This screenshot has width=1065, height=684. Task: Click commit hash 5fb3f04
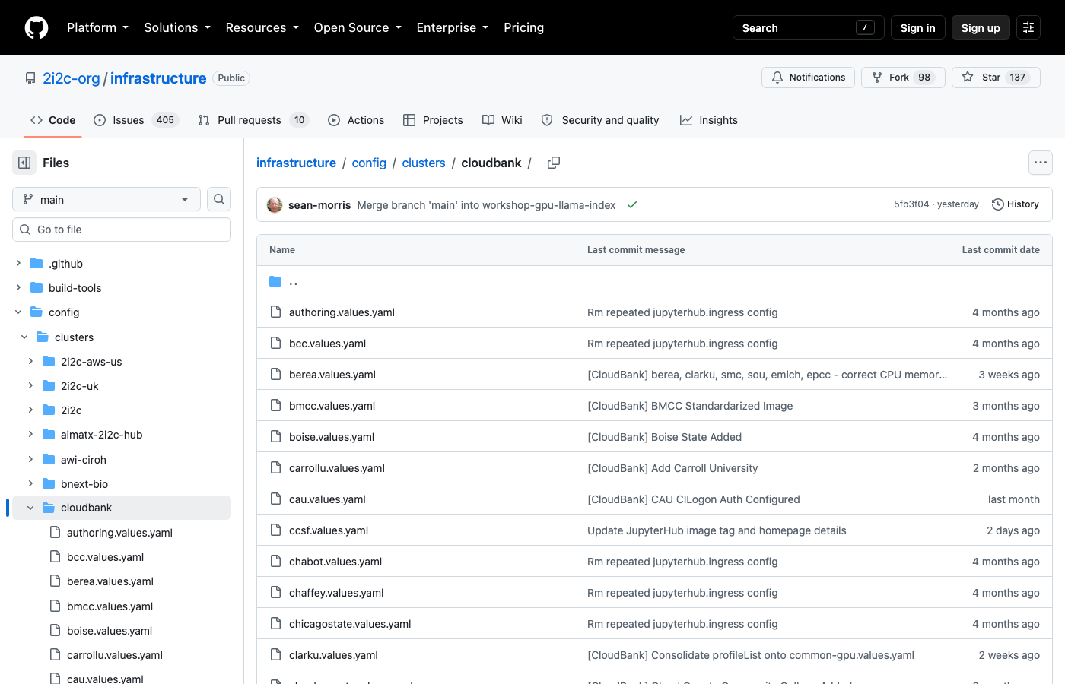(911, 204)
